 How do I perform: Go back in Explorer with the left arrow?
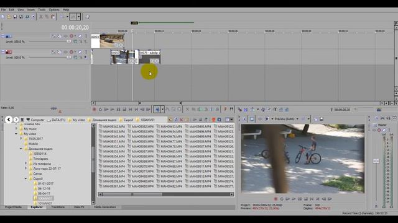point(9,120)
